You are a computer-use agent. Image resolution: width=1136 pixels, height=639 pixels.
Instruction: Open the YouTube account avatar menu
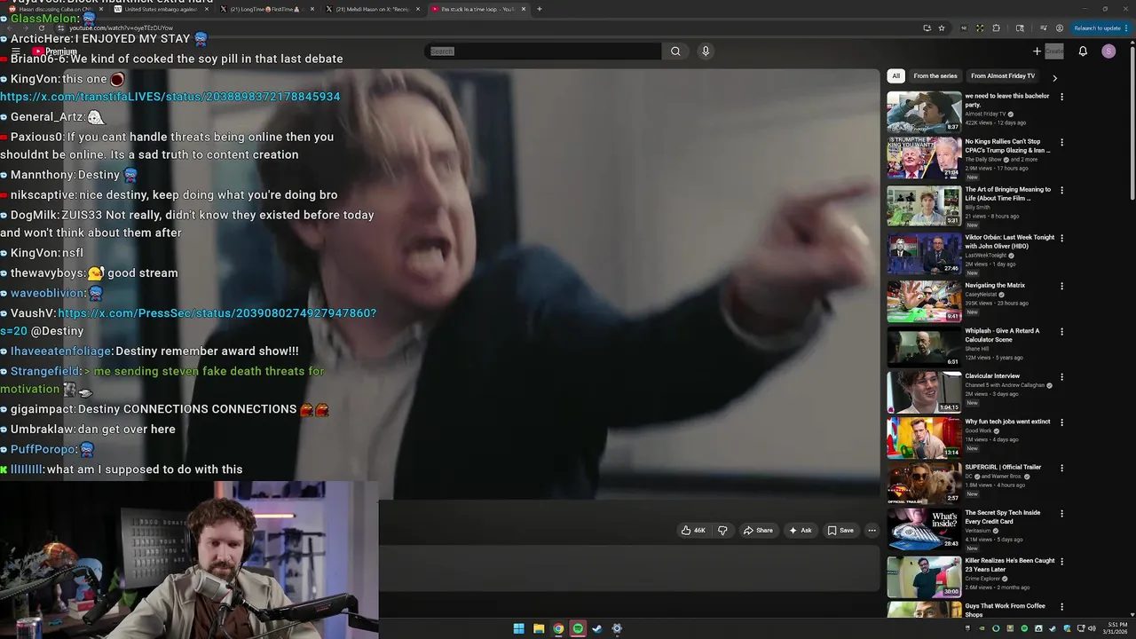[x=1108, y=51]
